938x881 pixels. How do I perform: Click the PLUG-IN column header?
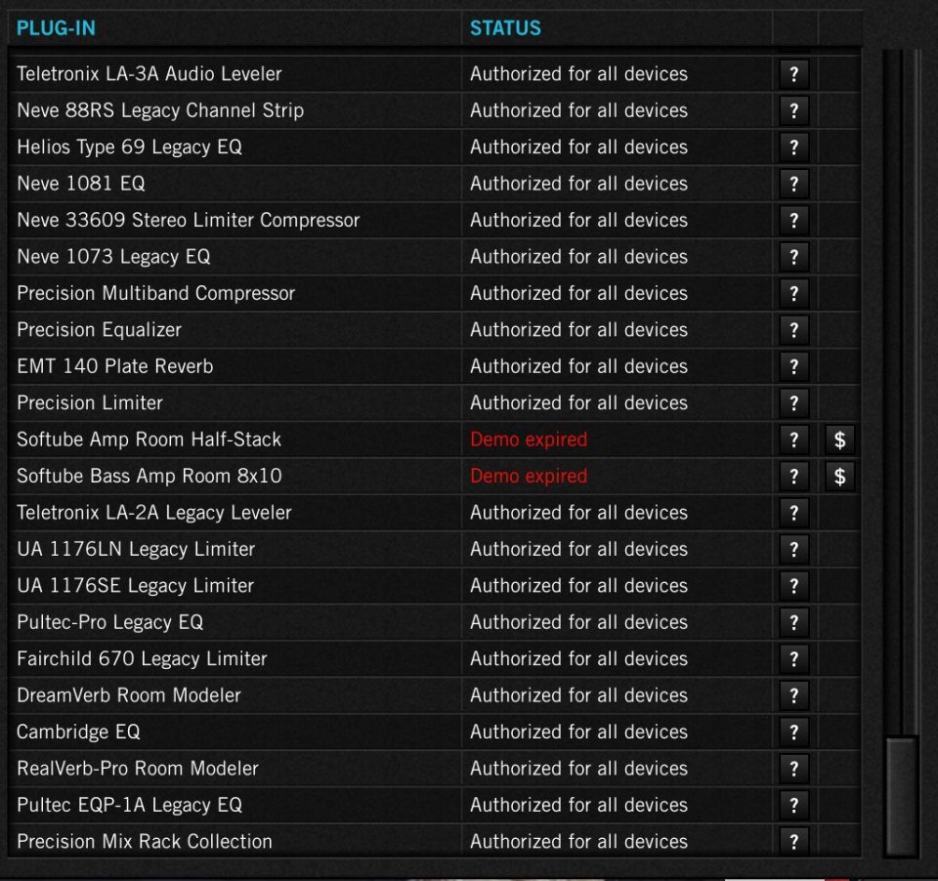57,28
